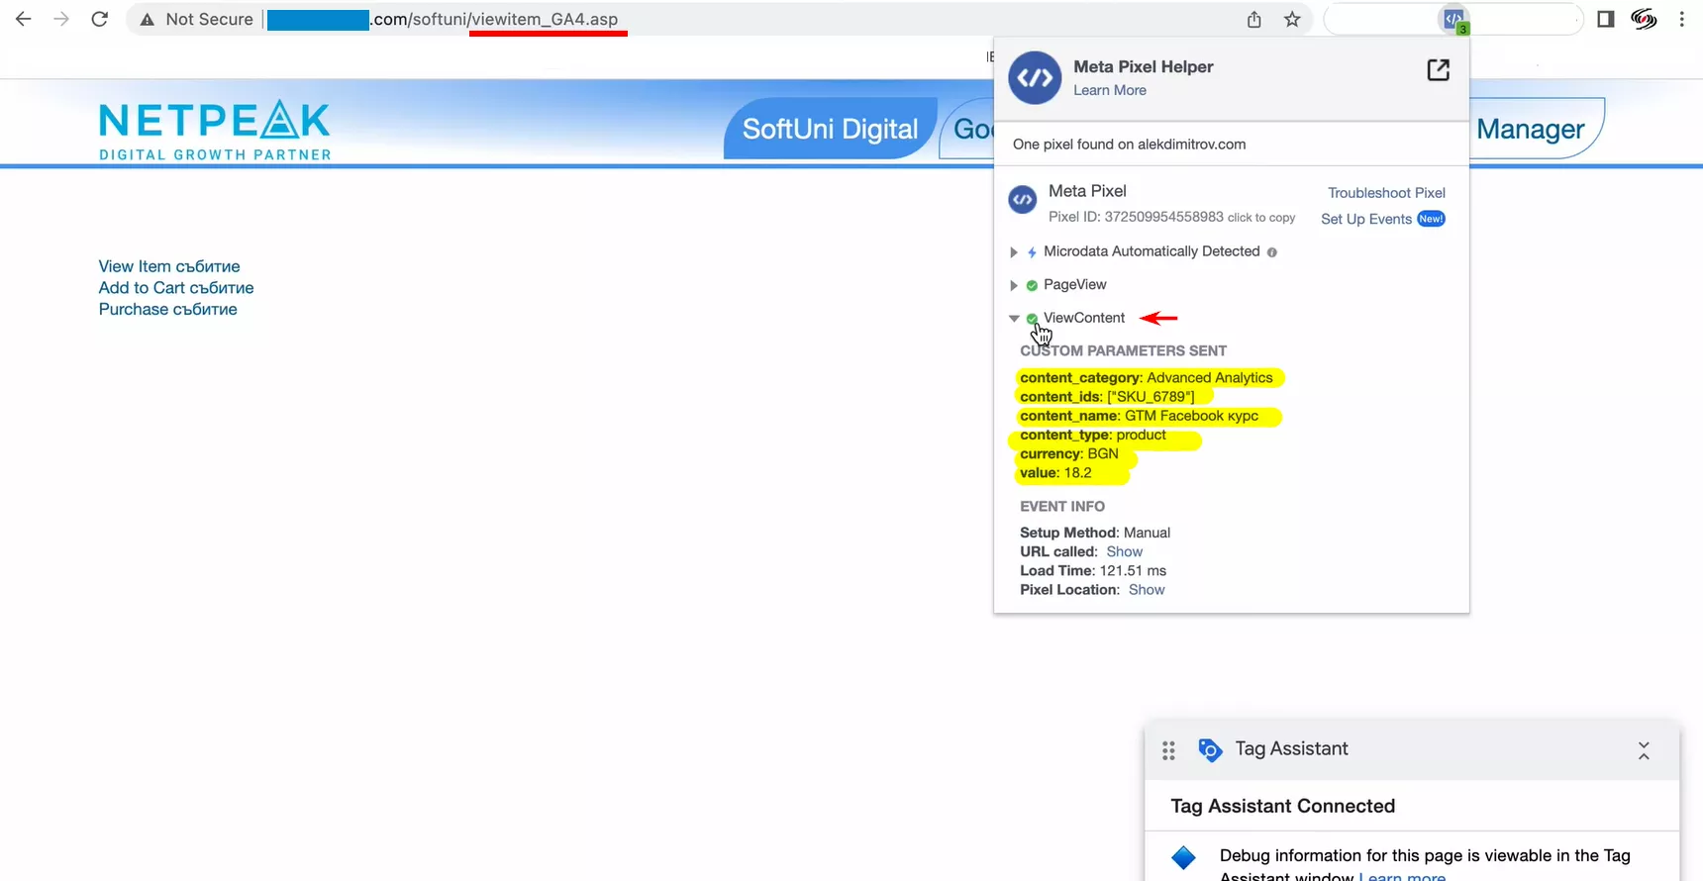
Task: Click the Meta Pixel round icon
Action: pyautogui.click(x=1023, y=200)
